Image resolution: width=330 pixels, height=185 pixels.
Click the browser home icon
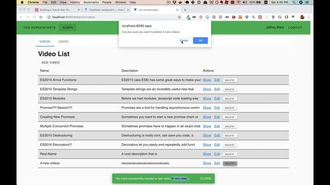pyautogui.click(x=41, y=17)
